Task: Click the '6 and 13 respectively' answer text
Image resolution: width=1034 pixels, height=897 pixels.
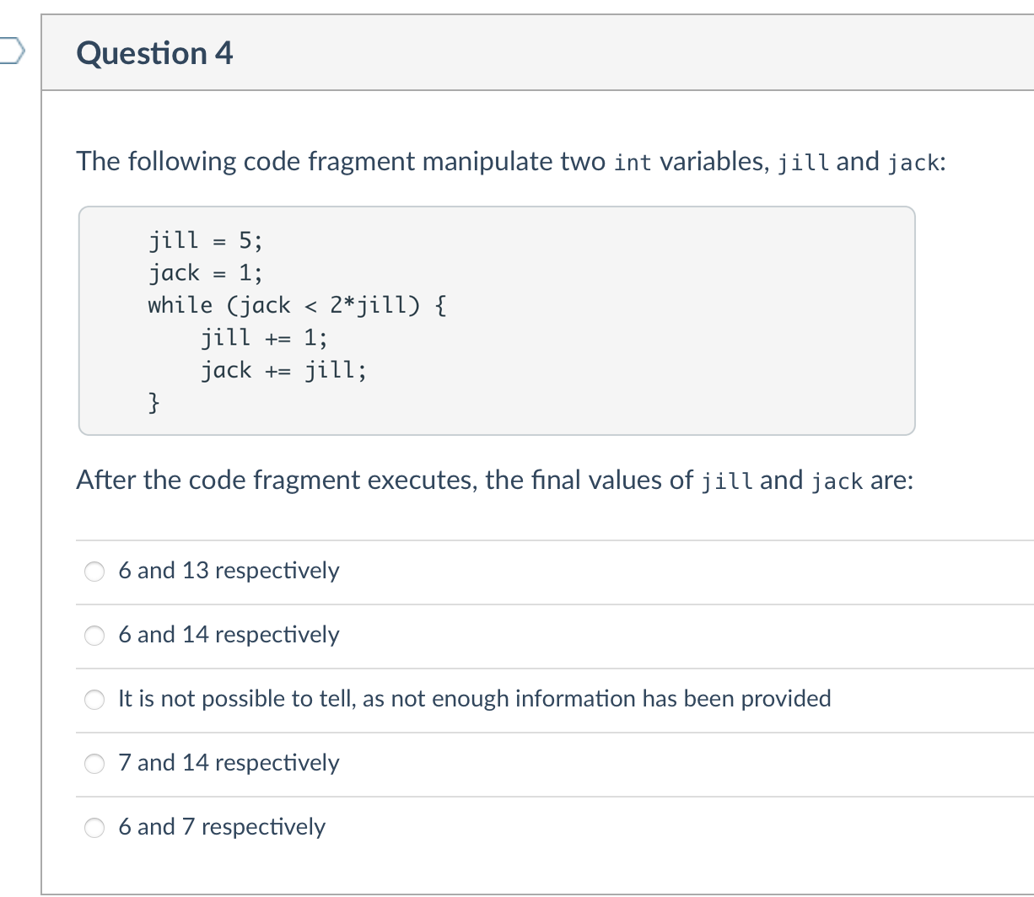Action: pyautogui.click(x=229, y=571)
